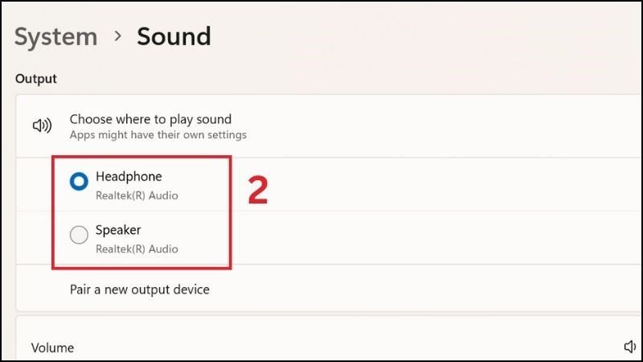Open Pair a new output device
The width and height of the screenshot is (643, 362).
point(140,289)
